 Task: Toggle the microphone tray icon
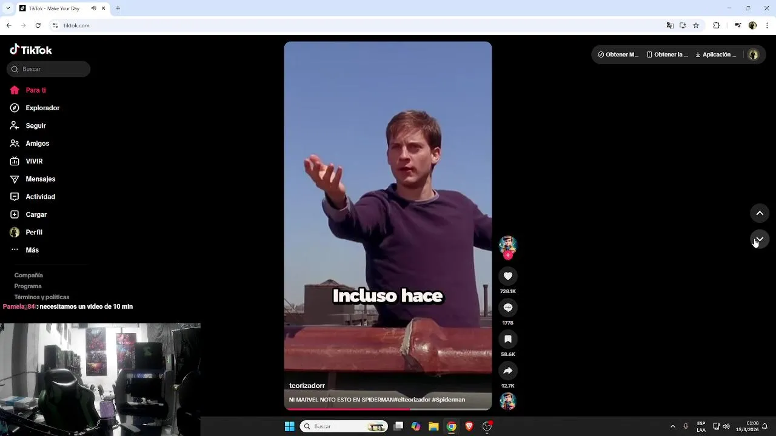point(686,426)
